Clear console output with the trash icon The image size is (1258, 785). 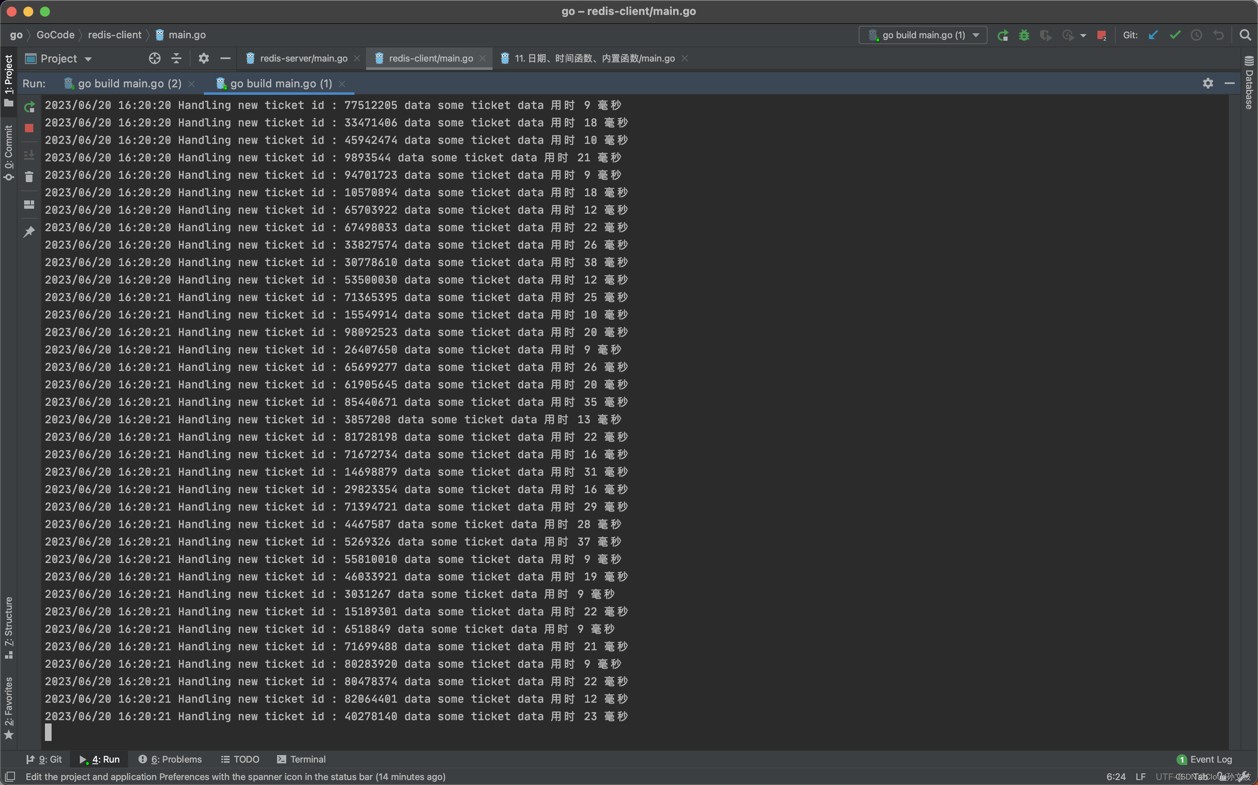(29, 178)
